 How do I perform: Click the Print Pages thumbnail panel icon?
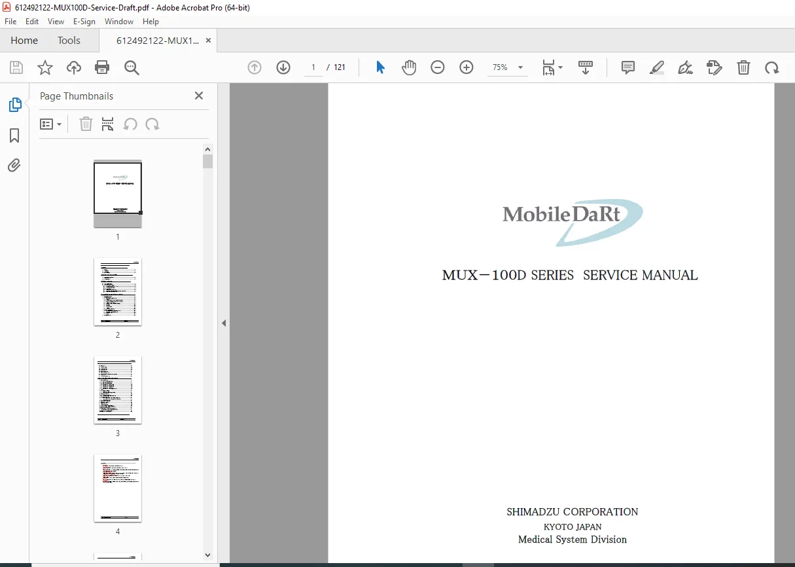(108, 124)
